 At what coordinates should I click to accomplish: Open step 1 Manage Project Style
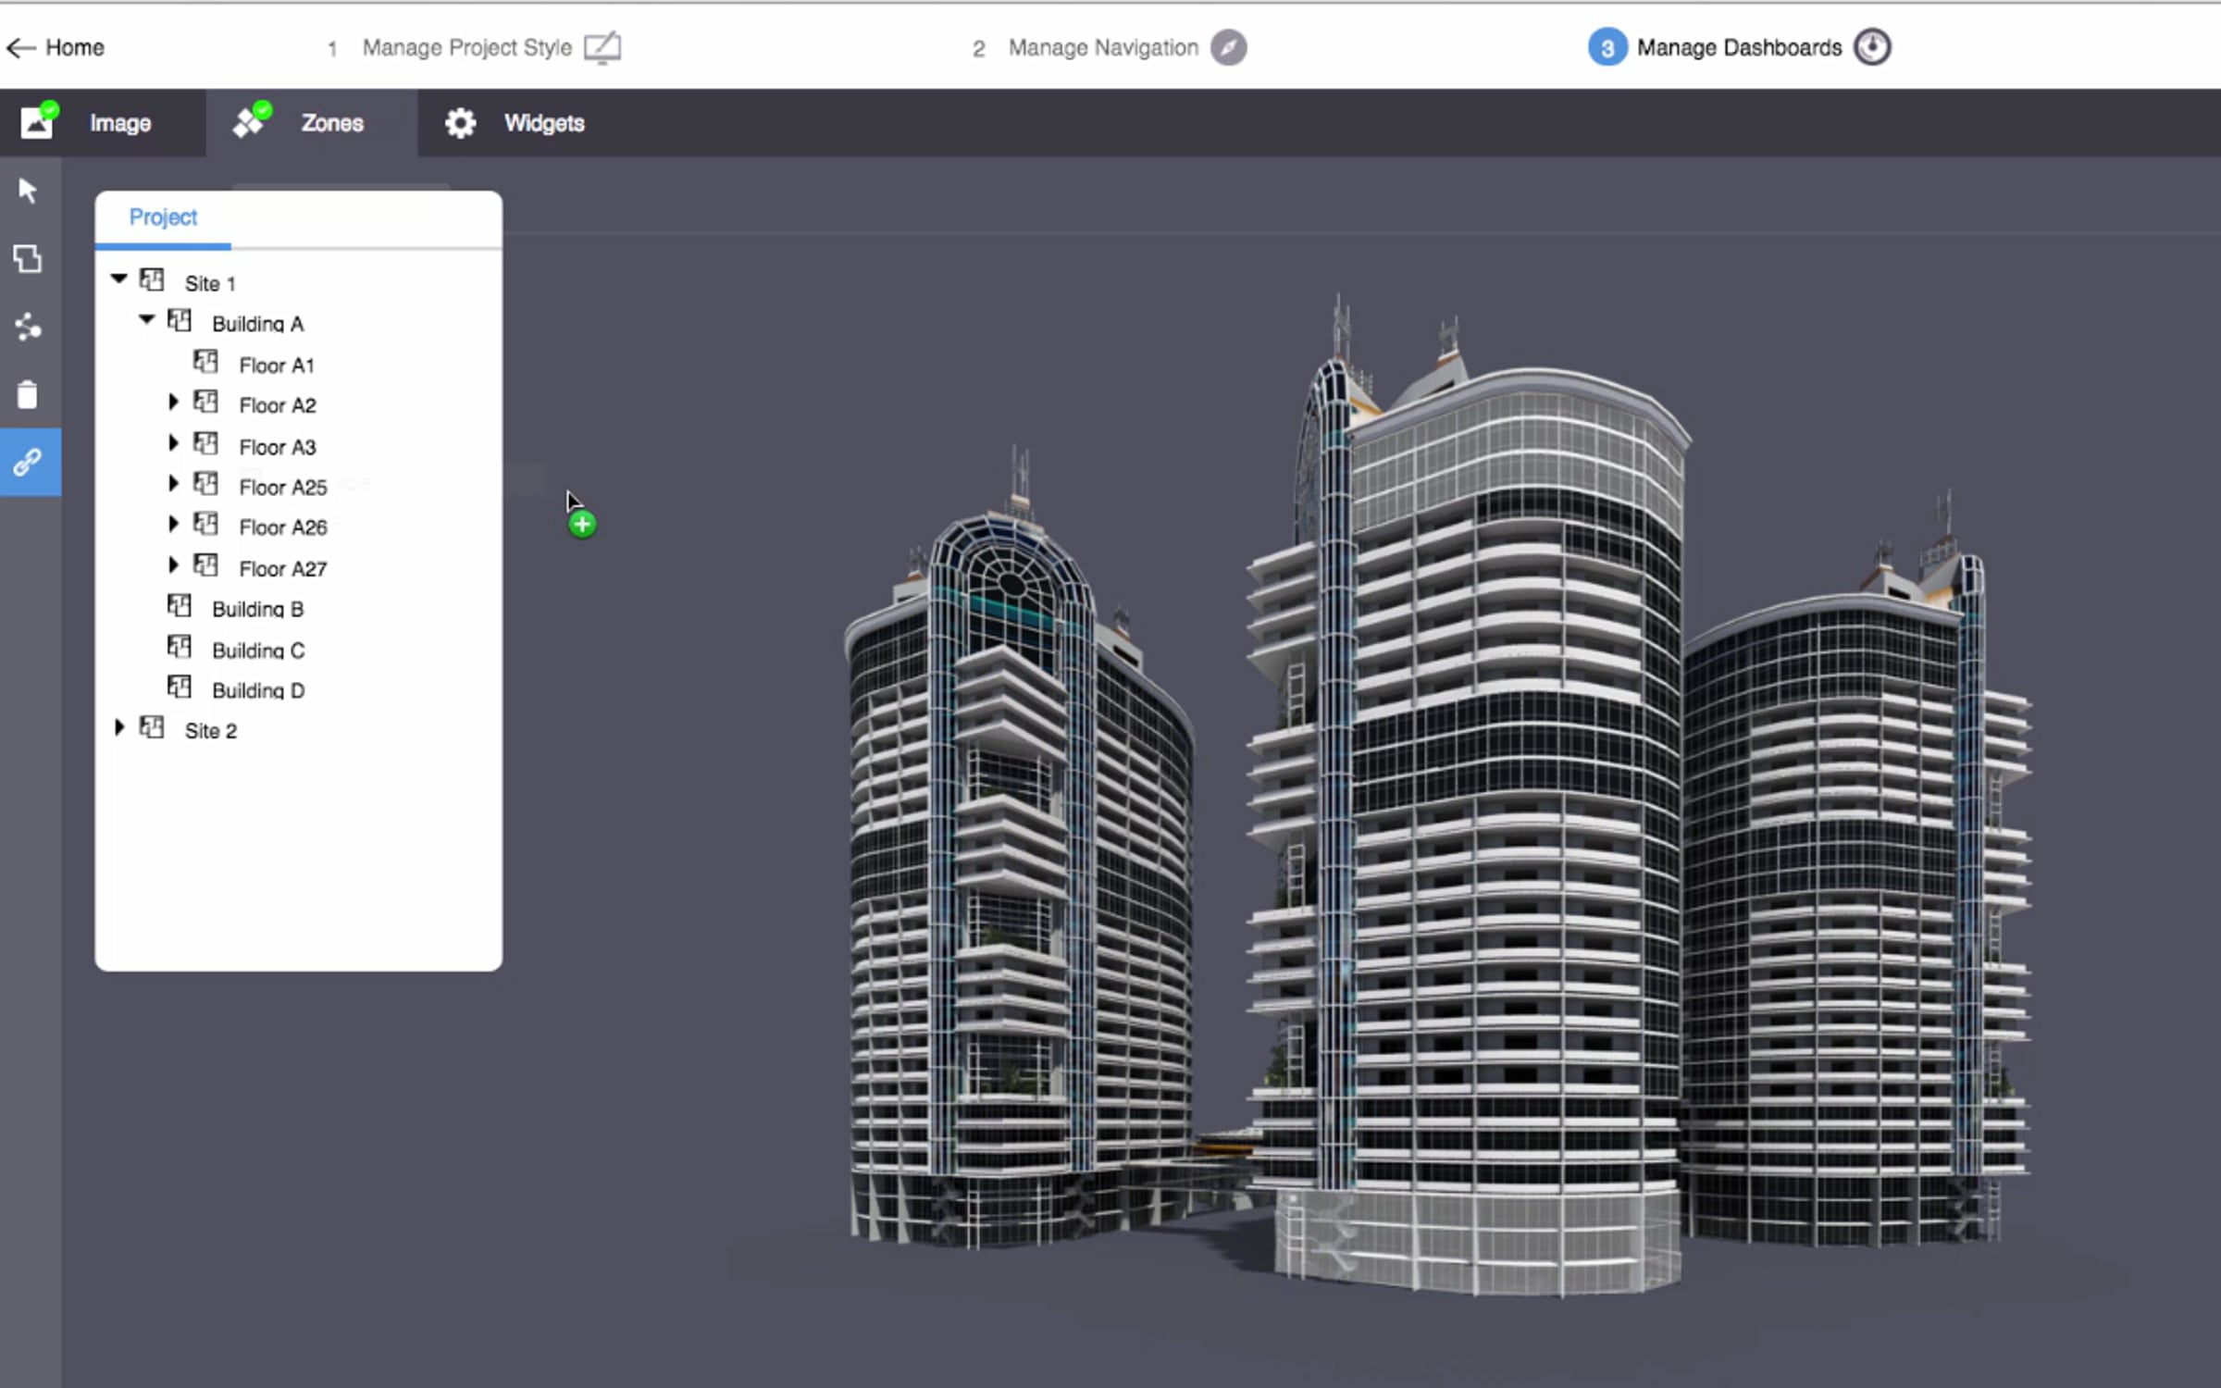(465, 47)
